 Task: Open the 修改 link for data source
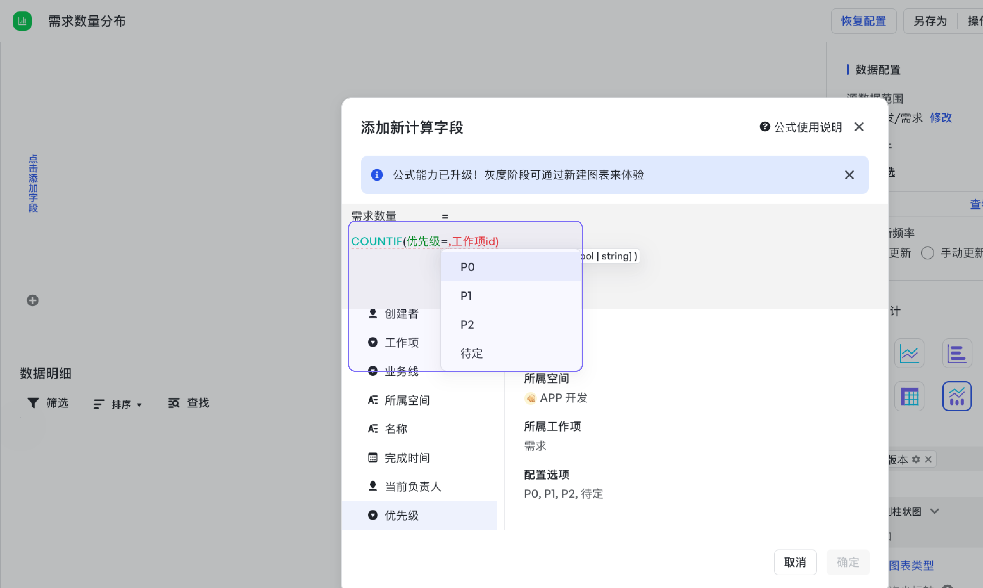pos(941,118)
